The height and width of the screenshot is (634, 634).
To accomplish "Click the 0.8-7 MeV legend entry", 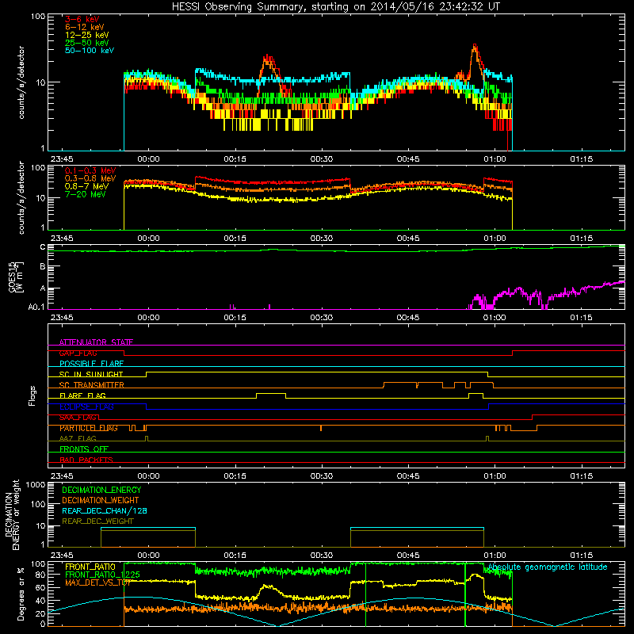I will point(86,186).
